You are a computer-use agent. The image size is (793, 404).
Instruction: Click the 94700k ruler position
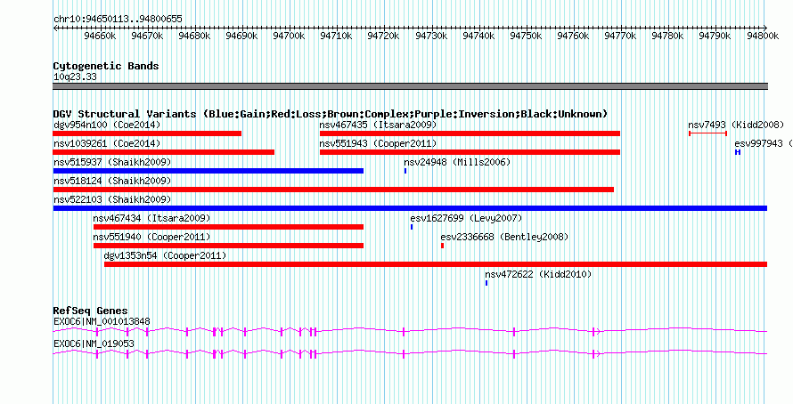(x=289, y=36)
